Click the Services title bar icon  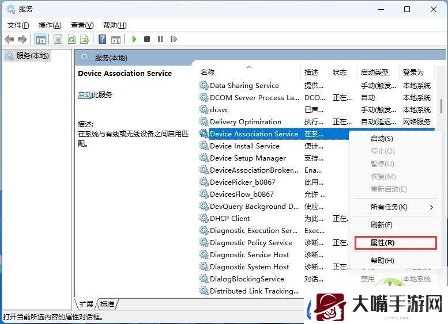coord(10,9)
